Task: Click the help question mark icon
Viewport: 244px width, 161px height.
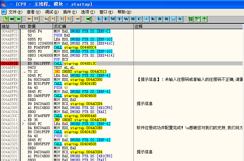Action: click(204, 19)
